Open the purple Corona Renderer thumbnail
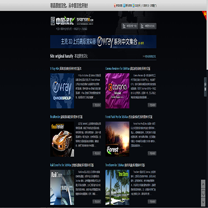 click(117, 91)
